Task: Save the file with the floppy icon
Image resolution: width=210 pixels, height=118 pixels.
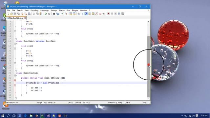Action: click(15, 14)
